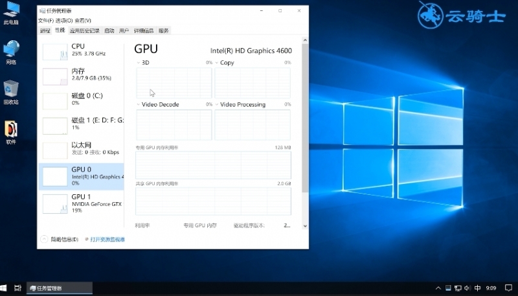This screenshot has height=296, width=518.
Task: Select 以太网 in the sidebar
Action: coord(82,150)
